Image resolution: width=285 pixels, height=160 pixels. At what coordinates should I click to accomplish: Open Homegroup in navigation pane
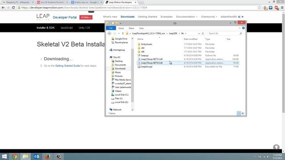coord(119,50)
